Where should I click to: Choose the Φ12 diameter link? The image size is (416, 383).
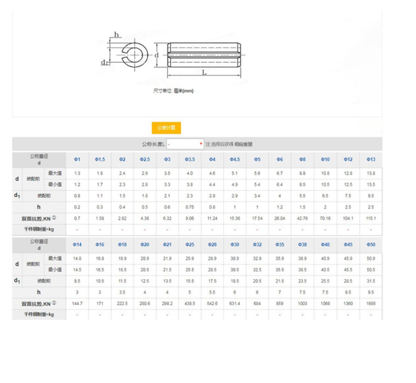348,159
